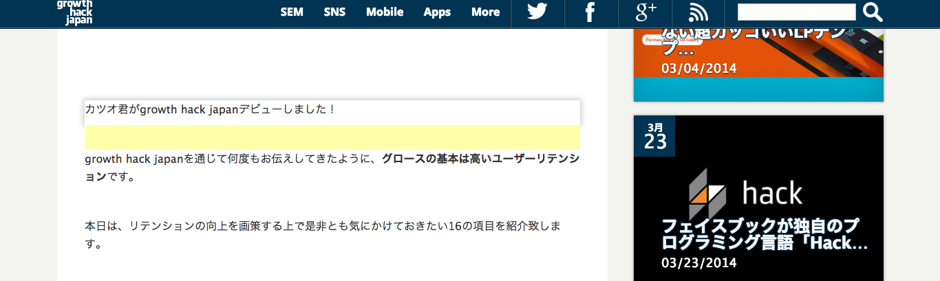Image resolution: width=940 pixels, height=281 pixels.
Task: Click the yellow highlighted bar
Action: (x=332, y=137)
